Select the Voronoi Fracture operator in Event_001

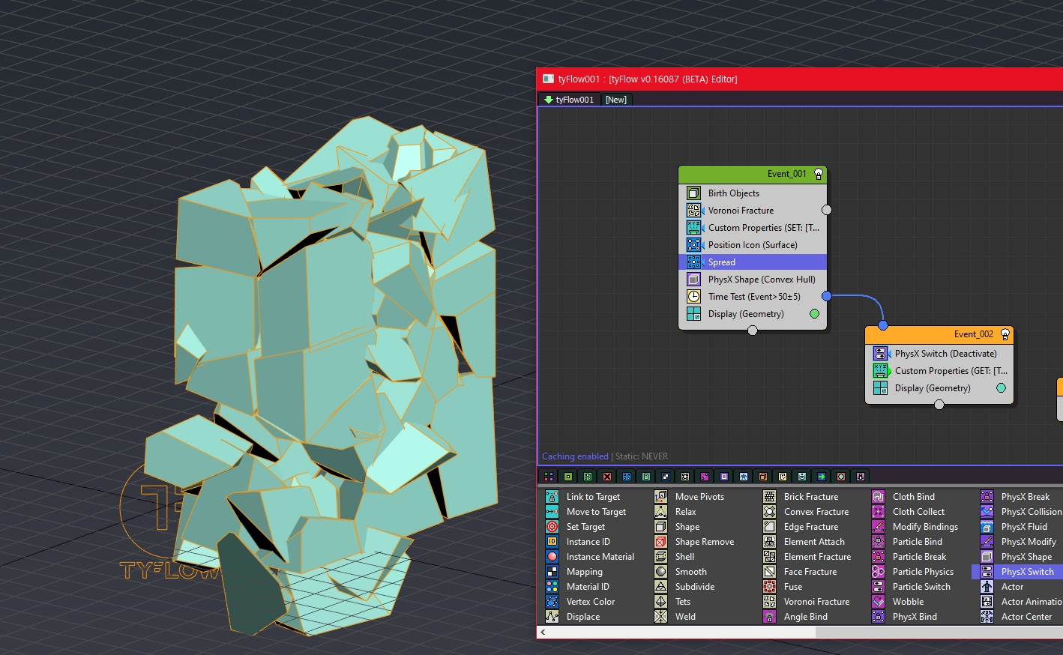point(753,211)
